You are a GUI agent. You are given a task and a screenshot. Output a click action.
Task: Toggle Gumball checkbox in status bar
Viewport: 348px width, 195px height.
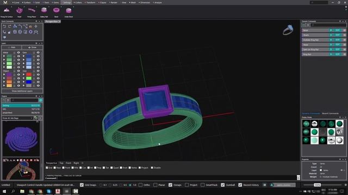(x=222, y=185)
